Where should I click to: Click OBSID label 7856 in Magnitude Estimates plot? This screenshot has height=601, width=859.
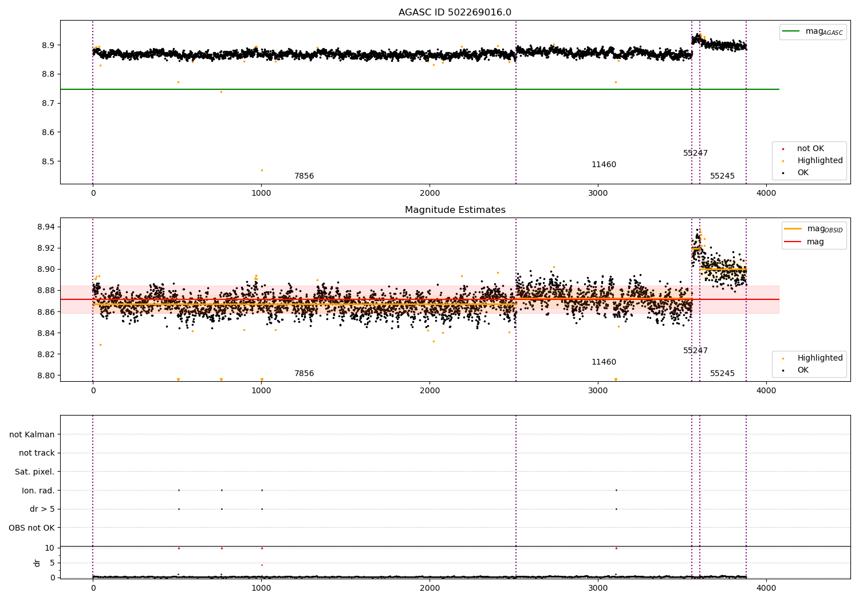[x=304, y=374]
